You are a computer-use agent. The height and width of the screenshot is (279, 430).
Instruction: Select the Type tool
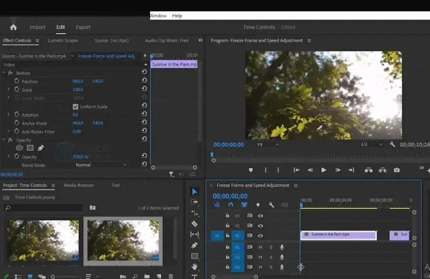click(x=194, y=276)
